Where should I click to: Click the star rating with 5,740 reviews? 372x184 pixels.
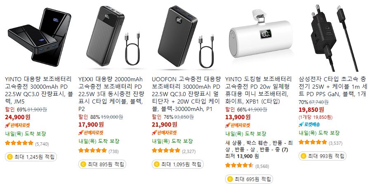pos(19,143)
